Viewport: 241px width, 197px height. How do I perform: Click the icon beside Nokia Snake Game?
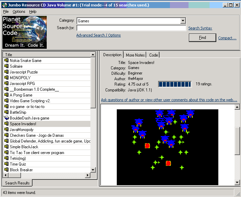(x=6, y=60)
